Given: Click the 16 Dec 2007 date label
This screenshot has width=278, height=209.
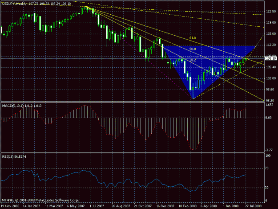Looking at the screenshot, I should coord(165,206).
